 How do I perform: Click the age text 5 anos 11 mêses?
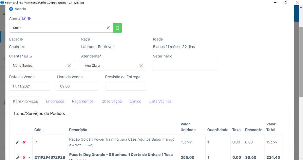pyautogui.click(x=174, y=47)
